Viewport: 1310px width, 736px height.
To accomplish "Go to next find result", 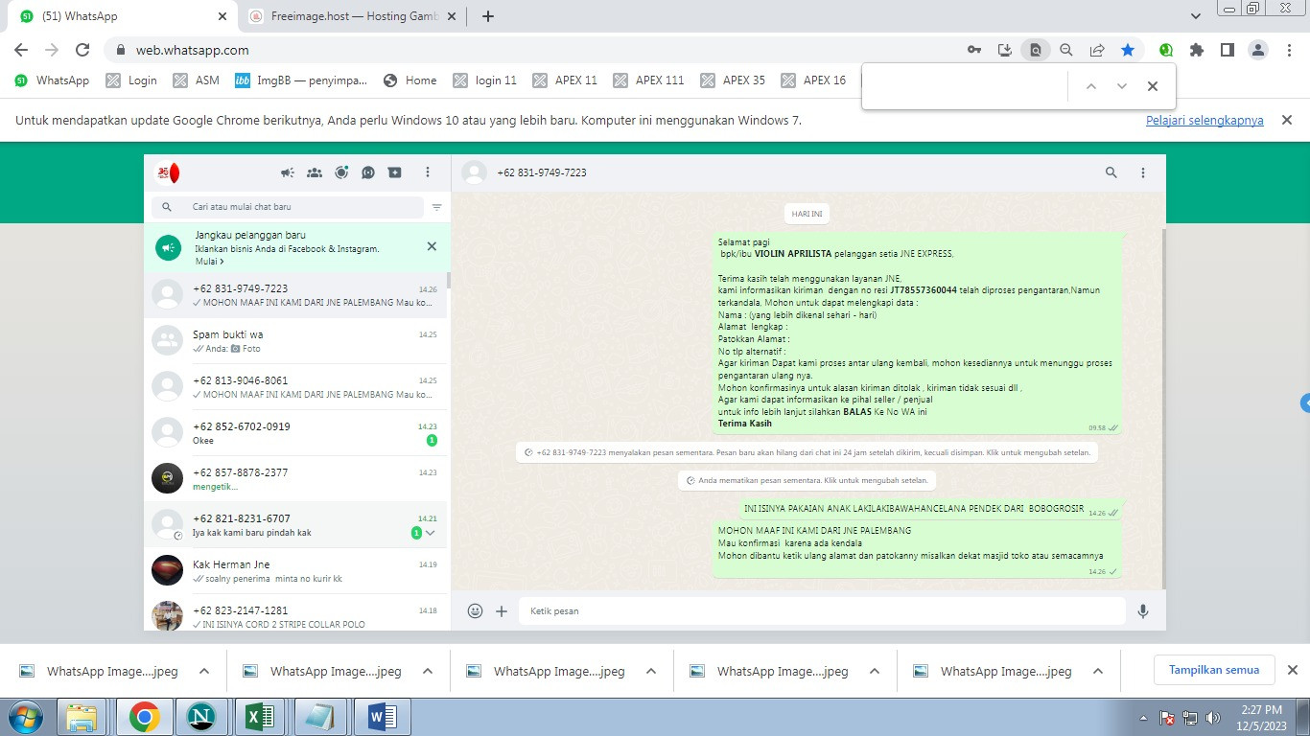I will coord(1122,86).
